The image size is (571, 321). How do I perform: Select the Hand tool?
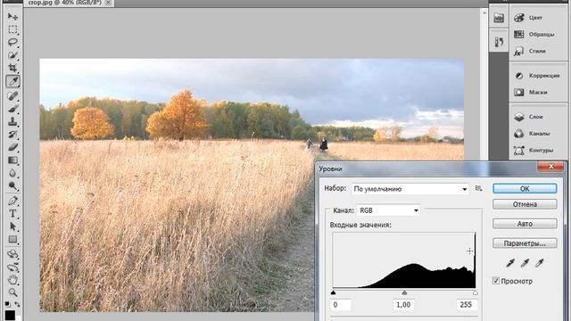[x=12, y=280]
